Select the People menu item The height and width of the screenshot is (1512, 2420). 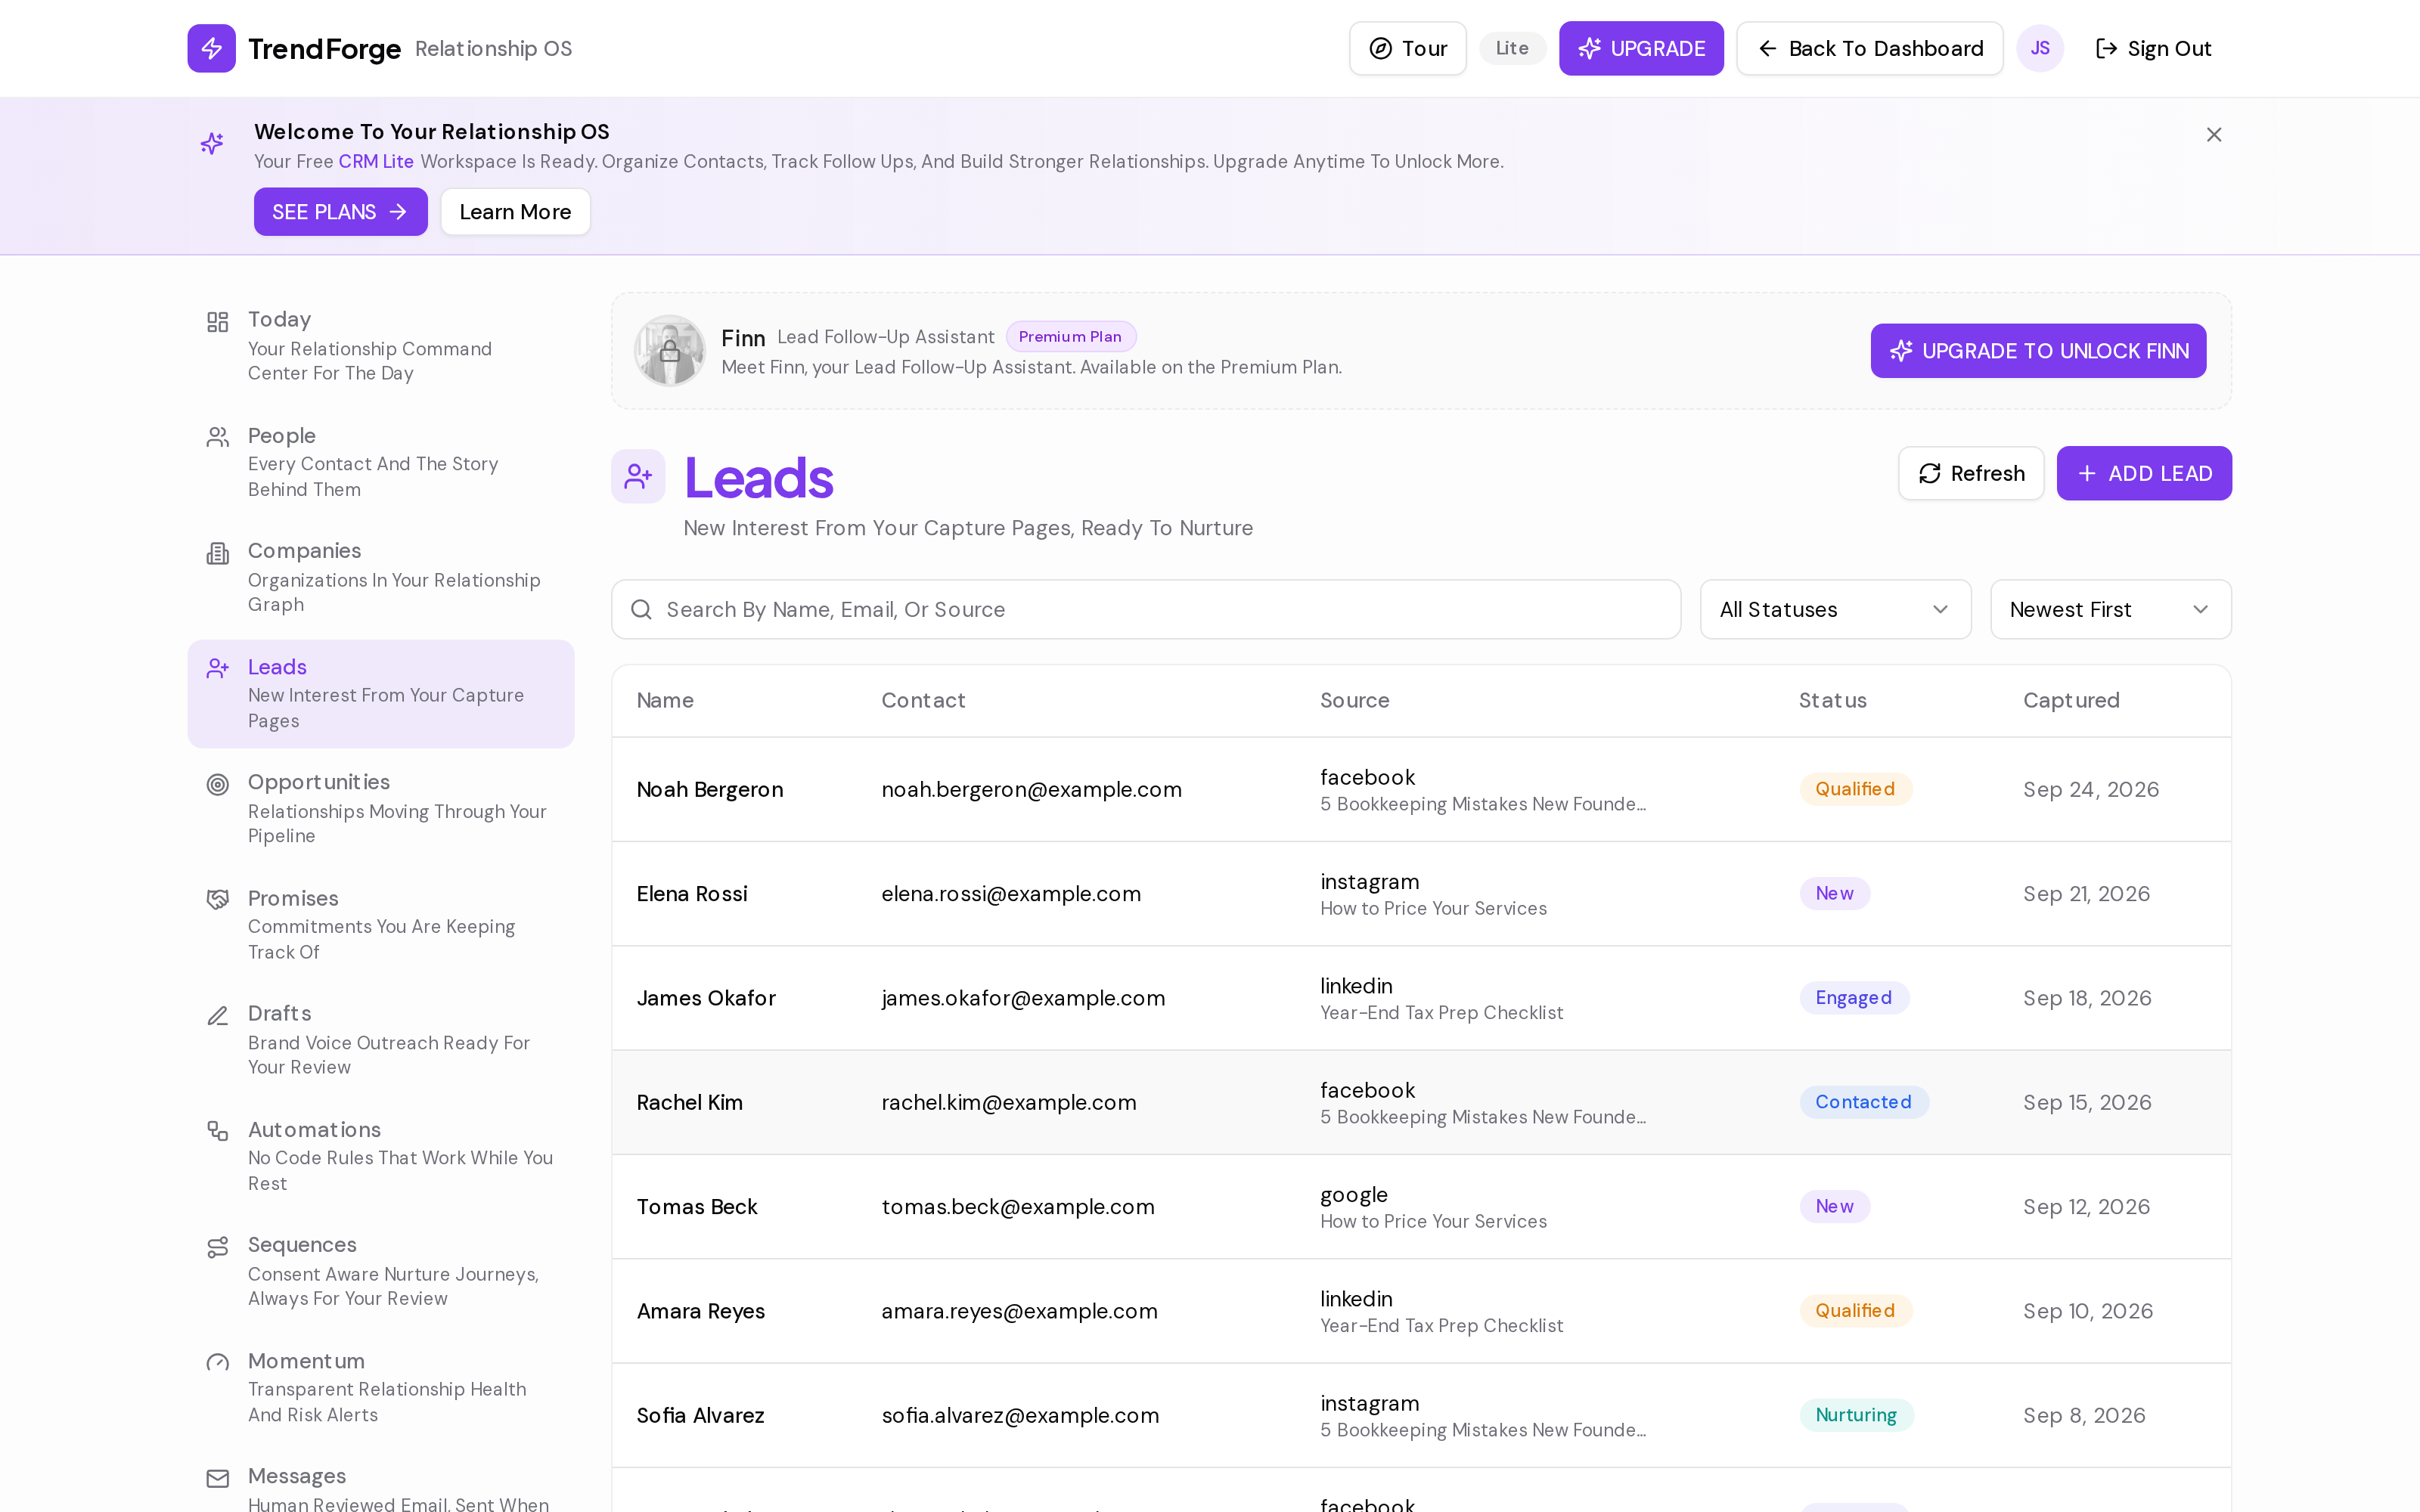click(380, 462)
